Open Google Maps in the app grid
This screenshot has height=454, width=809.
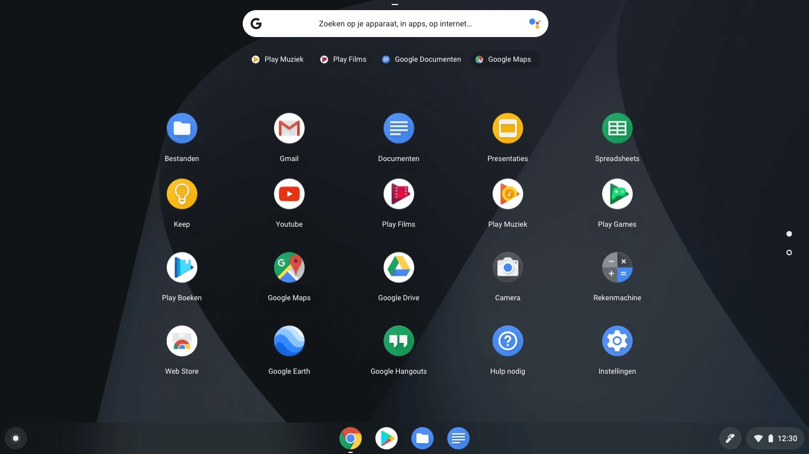pos(289,268)
